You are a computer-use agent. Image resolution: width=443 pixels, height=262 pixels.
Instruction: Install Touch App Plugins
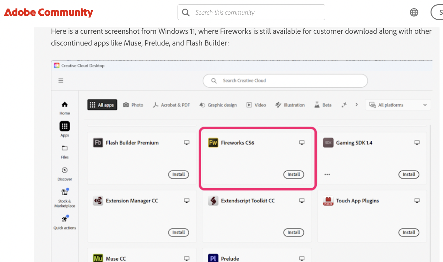pyautogui.click(x=409, y=233)
